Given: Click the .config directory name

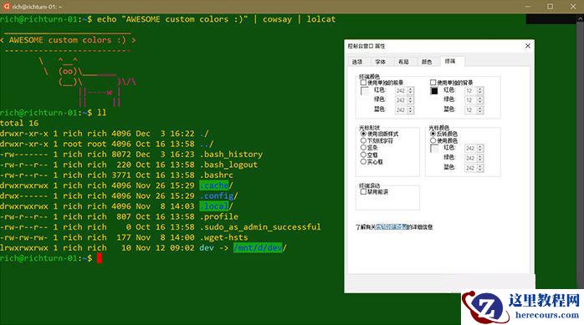Looking at the screenshot, I should click(x=217, y=196).
